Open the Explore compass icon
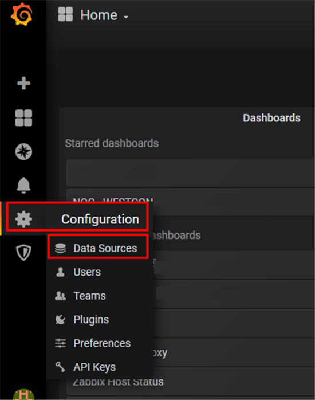 tap(23, 152)
